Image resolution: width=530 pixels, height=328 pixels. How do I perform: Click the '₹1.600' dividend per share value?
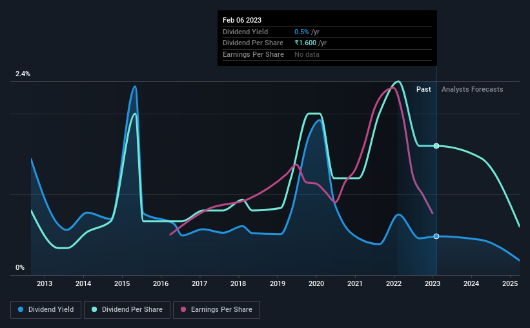click(x=305, y=43)
